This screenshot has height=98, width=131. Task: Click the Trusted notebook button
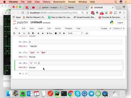click(x=104, y=28)
